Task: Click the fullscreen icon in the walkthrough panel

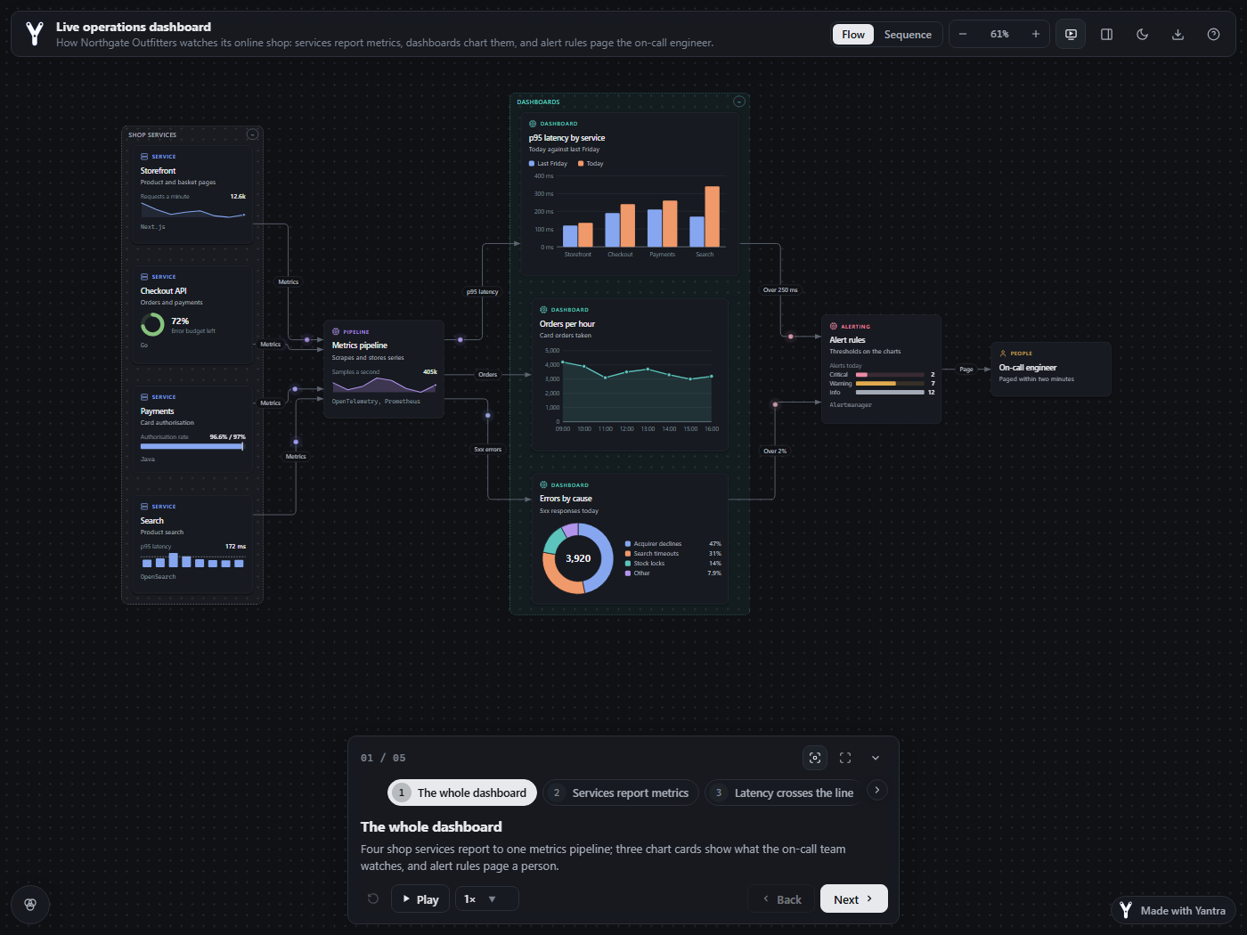Action: [x=845, y=758]
